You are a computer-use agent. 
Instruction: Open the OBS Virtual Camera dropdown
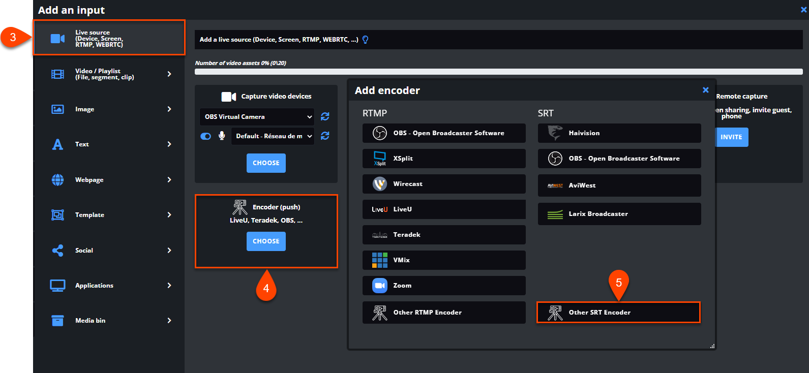click(257, 117)
